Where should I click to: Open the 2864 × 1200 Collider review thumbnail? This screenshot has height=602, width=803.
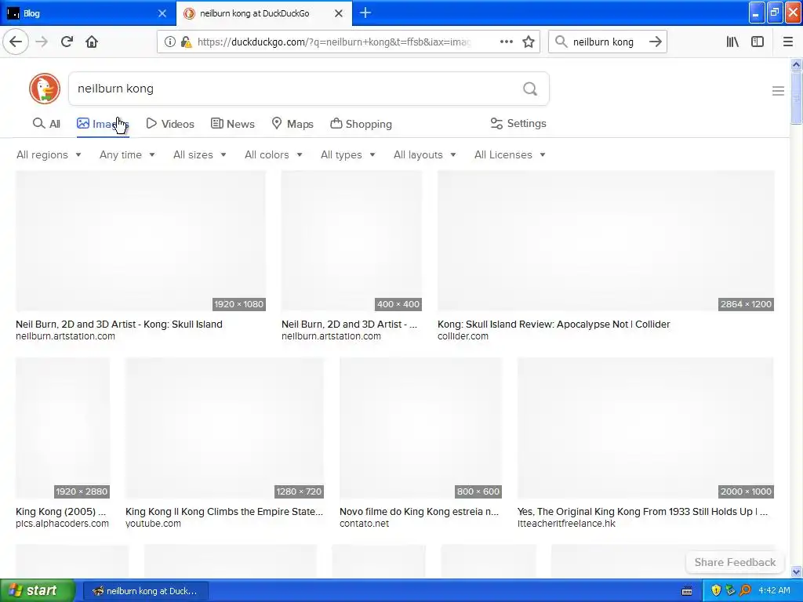606,241
